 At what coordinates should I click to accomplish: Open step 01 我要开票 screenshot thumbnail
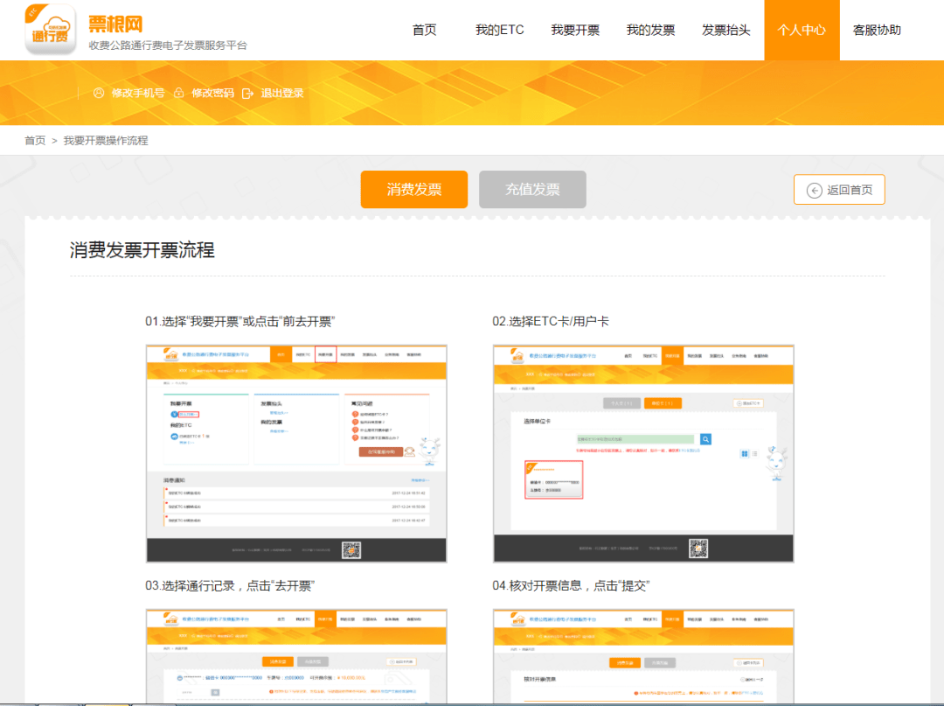296,453
